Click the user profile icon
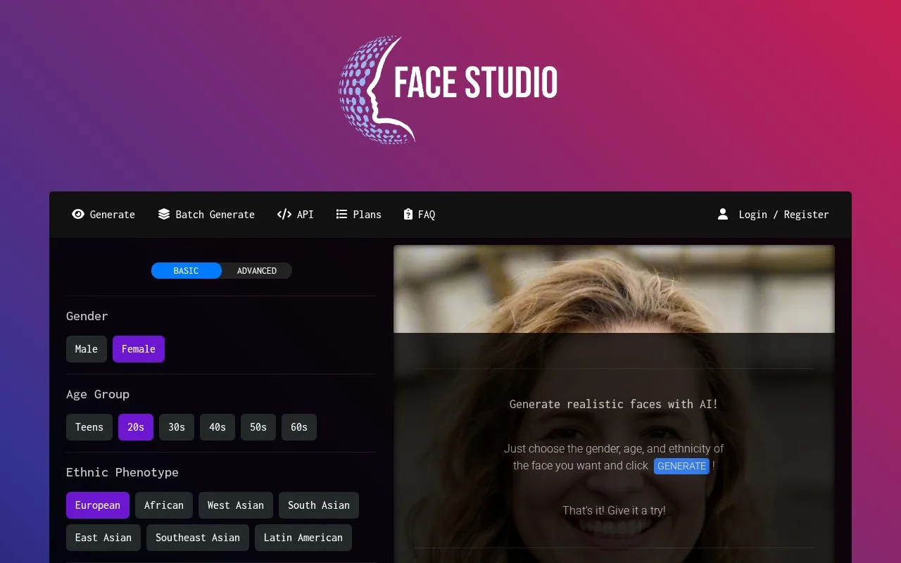Viewport: 901px width, 563px height. [x=723, y=214]
